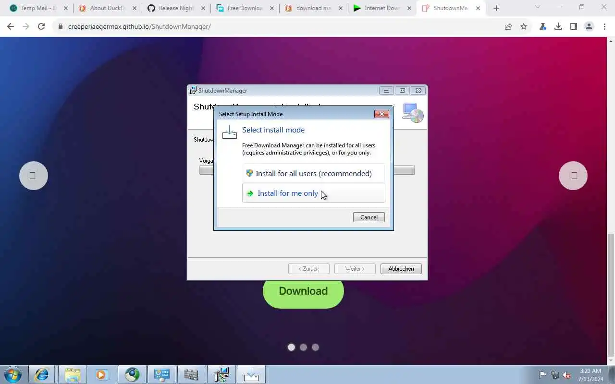View site information lock icon

point(61,27)
